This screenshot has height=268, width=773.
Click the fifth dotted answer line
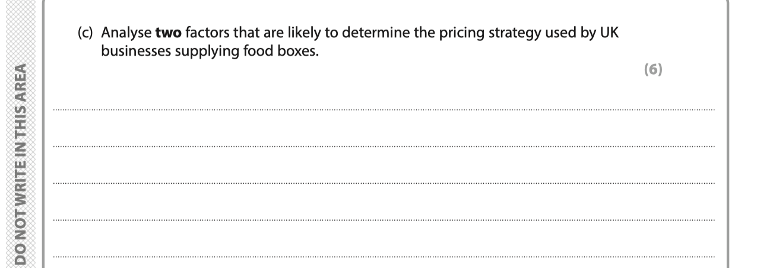(x=384, y=257)
